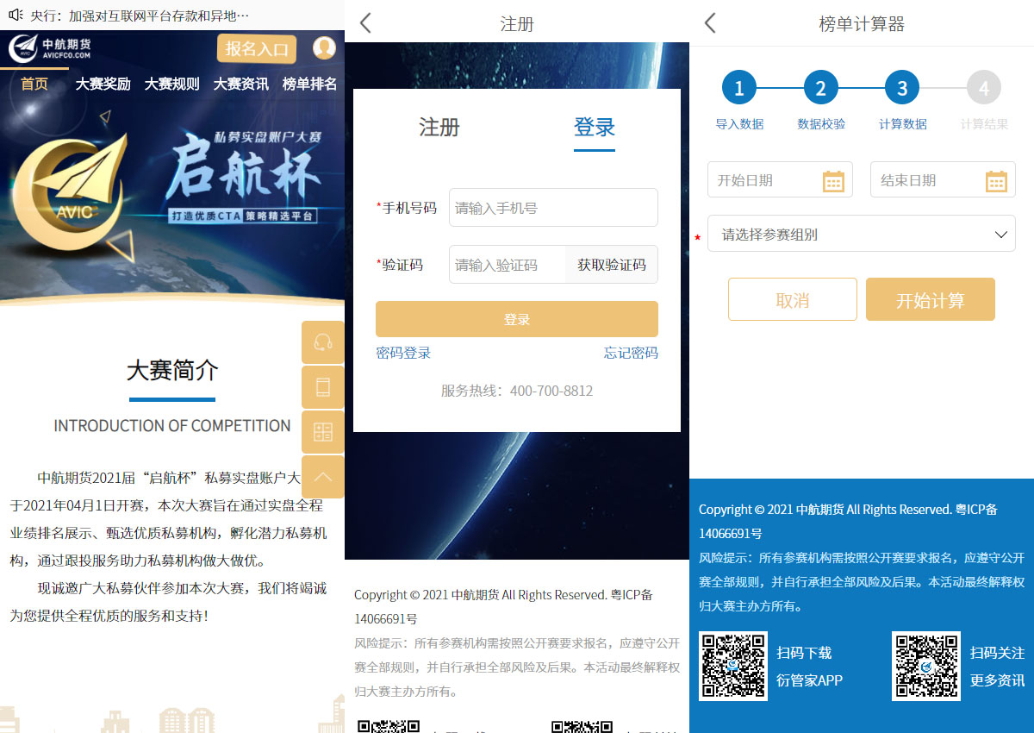Open the 大赛奖励 navigation tab
This screenshot has width=1034, height=733.
pyautogui.click(x=103, y=84)
